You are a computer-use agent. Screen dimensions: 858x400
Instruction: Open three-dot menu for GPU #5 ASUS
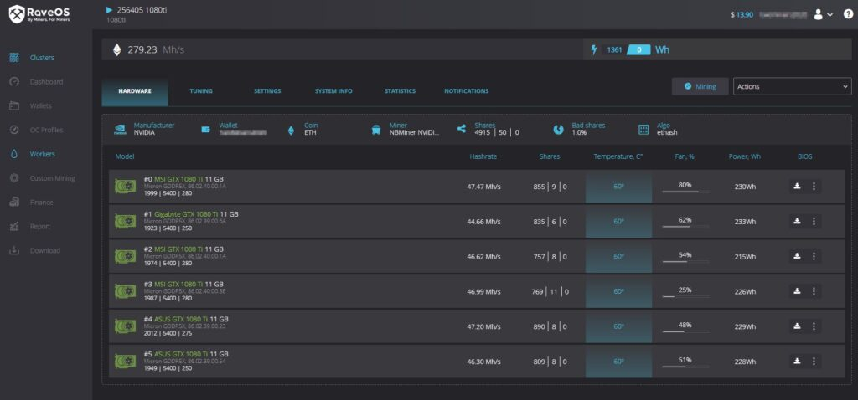[x=814, y=361]
